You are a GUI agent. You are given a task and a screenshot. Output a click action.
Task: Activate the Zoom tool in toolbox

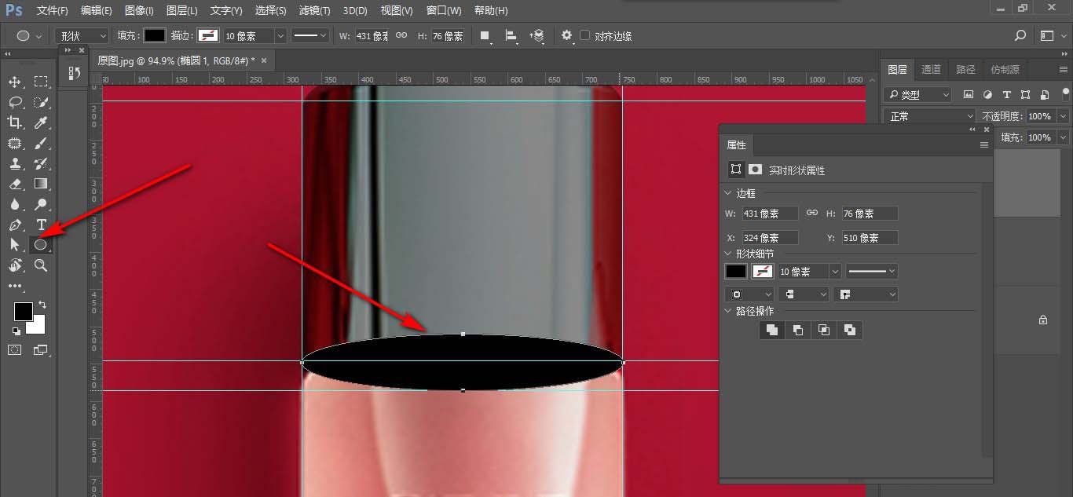tap(41, 265)
